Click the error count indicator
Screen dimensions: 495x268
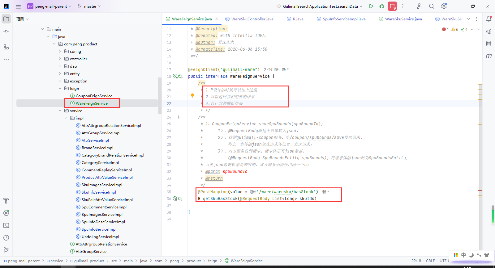pyautogui.click(x=445, y=29)
